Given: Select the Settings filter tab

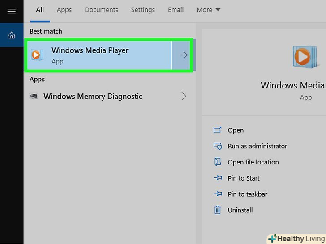Looking at the screenshot, I should (x=143, y=10).
